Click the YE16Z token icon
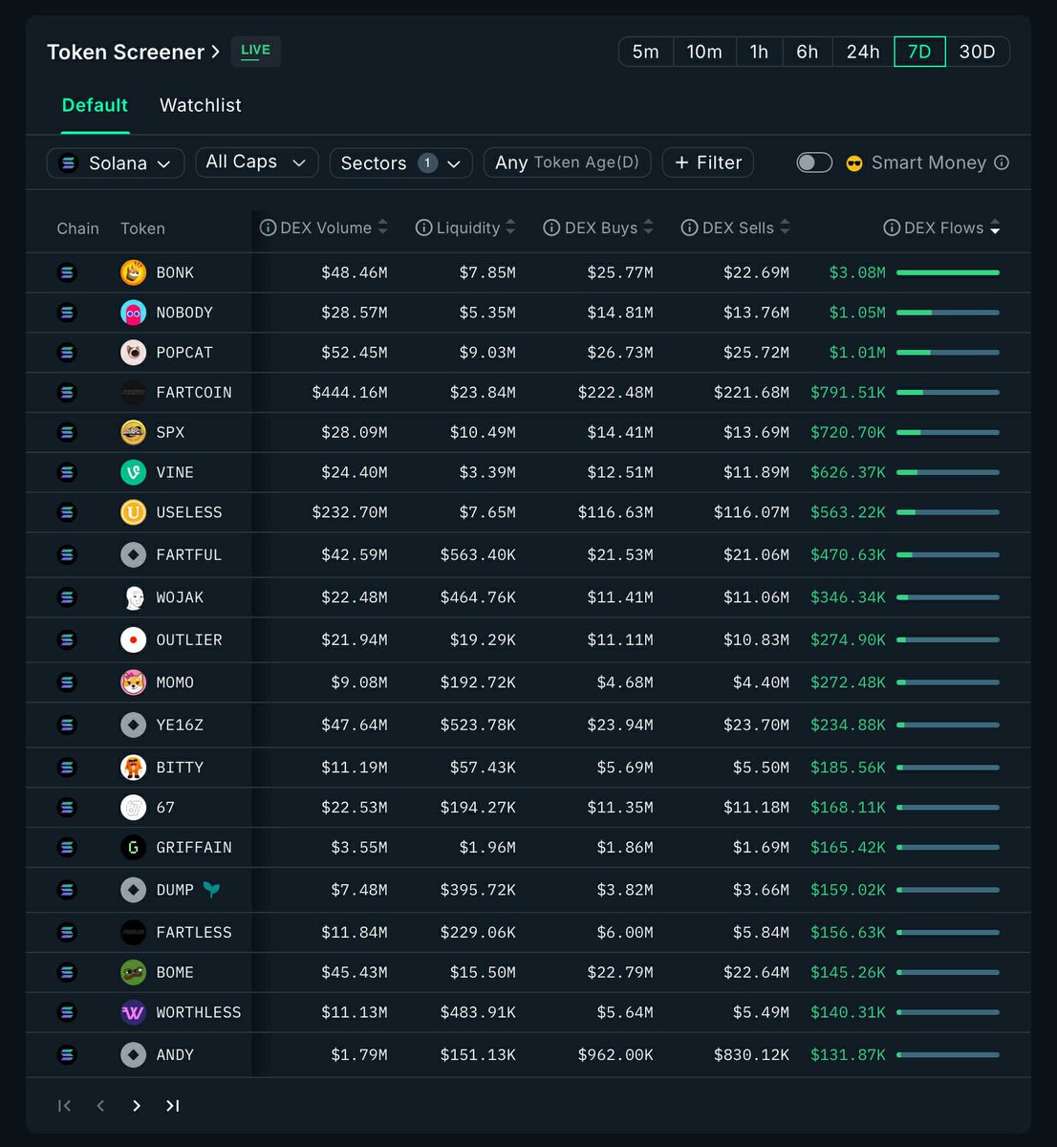The height and width of the screenshot is (1147, 1057). [133, 725]
